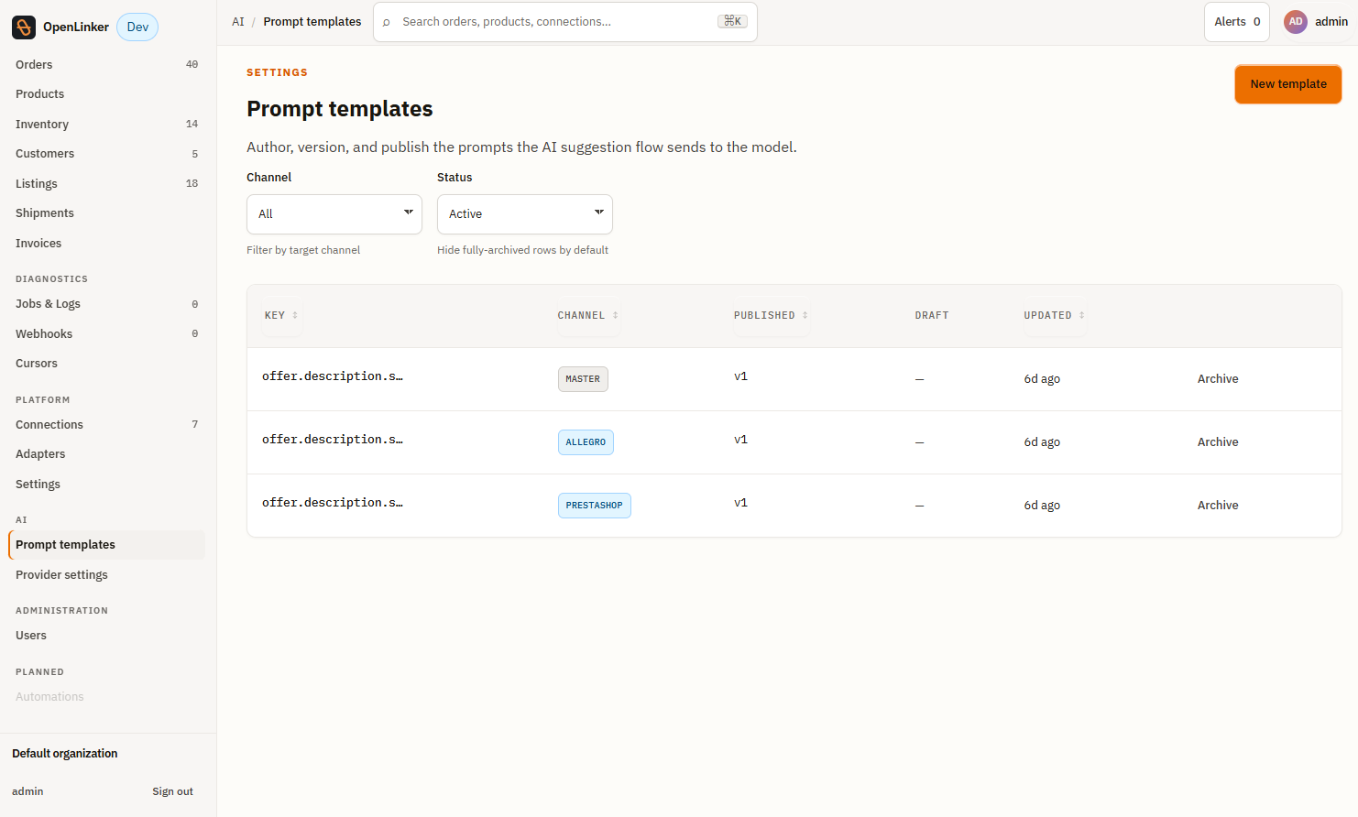The height and width of the screenshot is (817, 1358).
Task: Sort table by the Channel column
Action: (x=587, y=315)
